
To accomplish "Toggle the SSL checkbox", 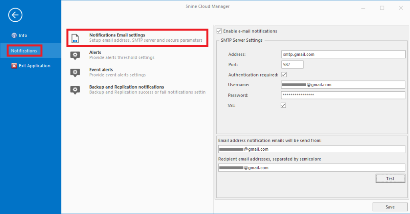I will click(283, 105).
